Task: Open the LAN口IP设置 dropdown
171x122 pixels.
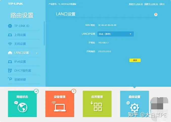Action: click(x=116, y=34)
